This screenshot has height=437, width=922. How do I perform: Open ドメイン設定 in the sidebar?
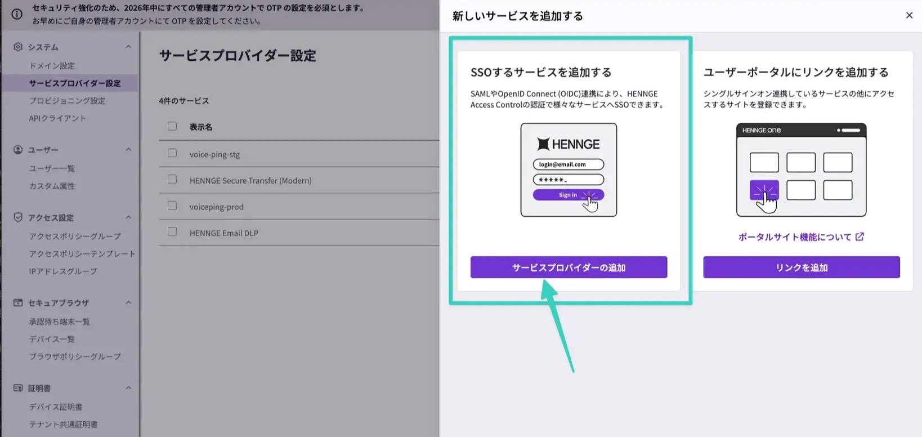52,66
